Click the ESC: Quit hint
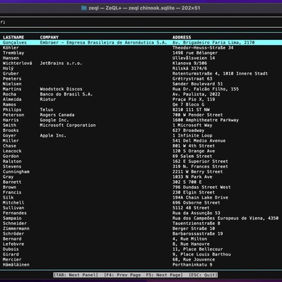This screenshot has width=282, height=282. coord(203,275)
